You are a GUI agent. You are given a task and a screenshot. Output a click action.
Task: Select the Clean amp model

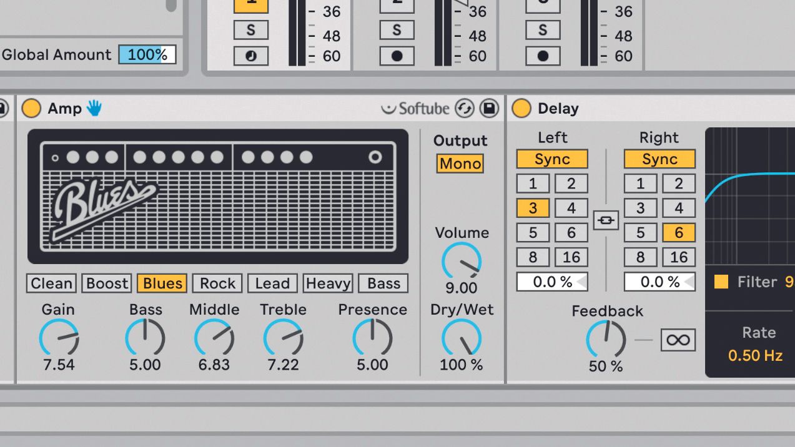click(51, 283)
